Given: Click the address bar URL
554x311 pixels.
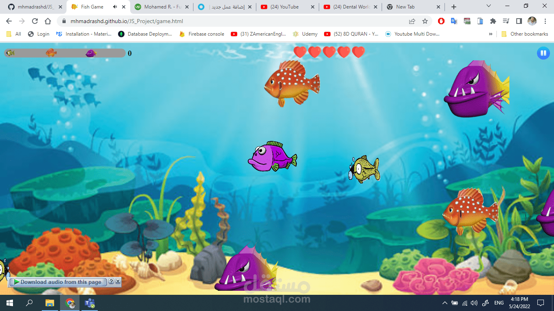Looking at the screenshot, I should [x=127, y=21].
